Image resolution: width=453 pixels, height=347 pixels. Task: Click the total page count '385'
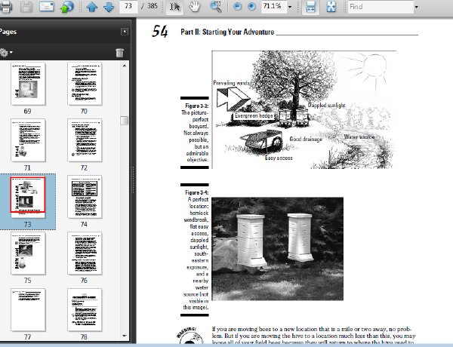click(x=153, y=6)
